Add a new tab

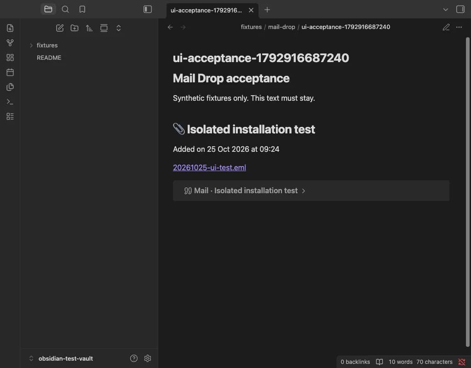pyautogui.click(x=267, y=10)
